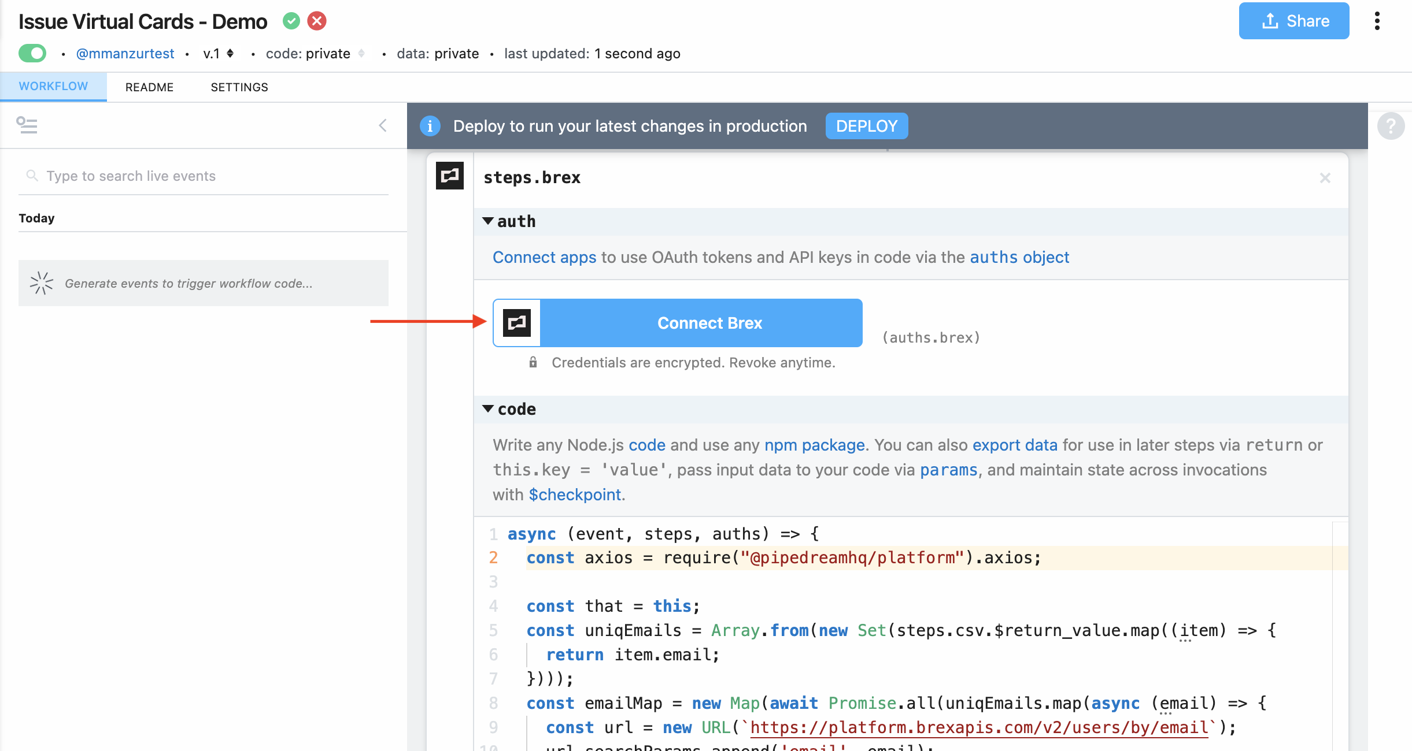Open the @mmanzurtest profile link
The height and width of the screenshot is (751, 1412).
(x=125, y=54)
